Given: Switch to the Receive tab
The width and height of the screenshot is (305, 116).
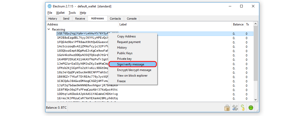Looking at the screenshot, I should tap(80, 19).
